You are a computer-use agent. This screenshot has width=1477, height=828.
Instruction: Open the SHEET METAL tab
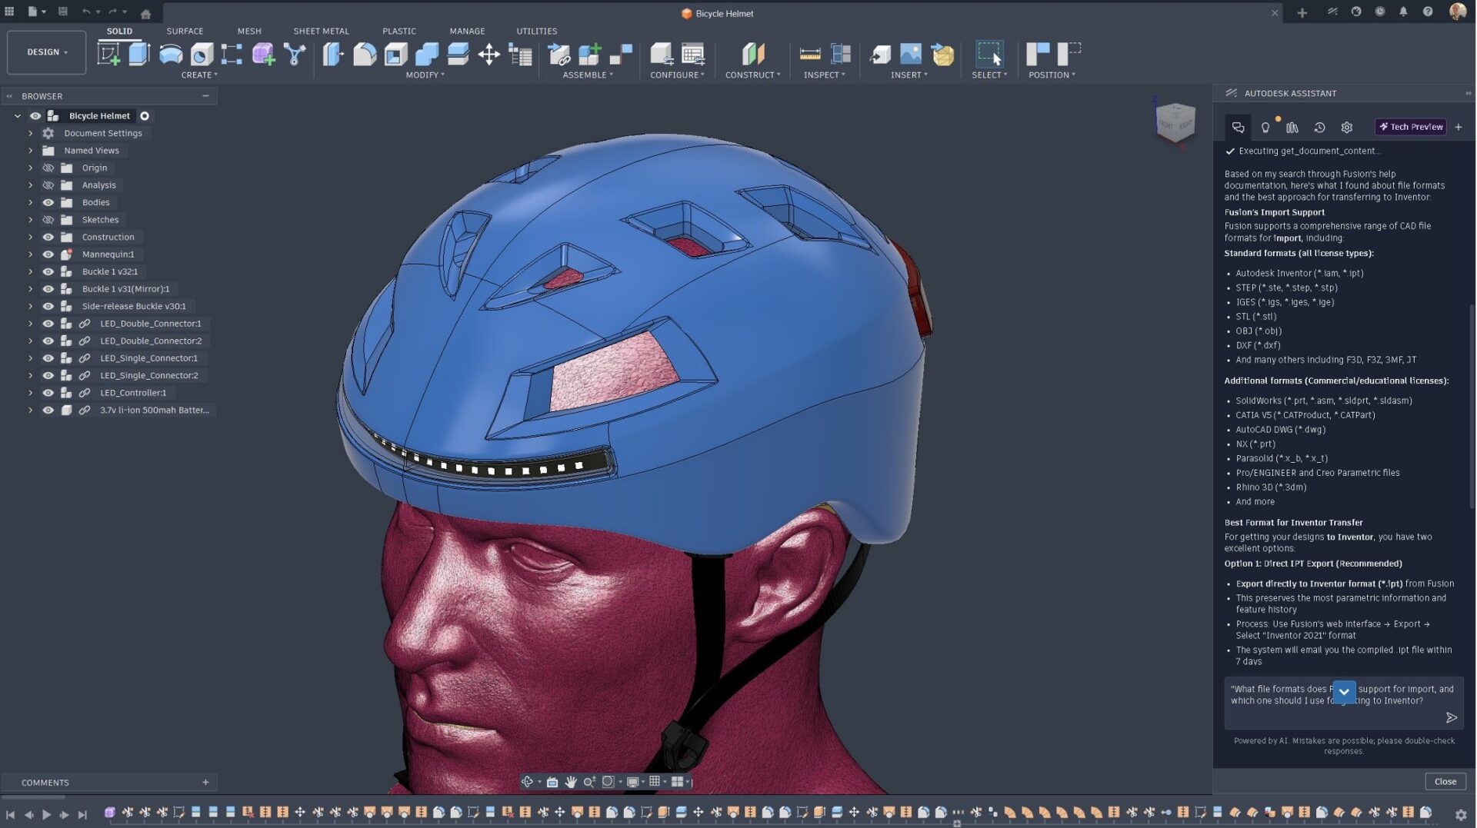321,32
